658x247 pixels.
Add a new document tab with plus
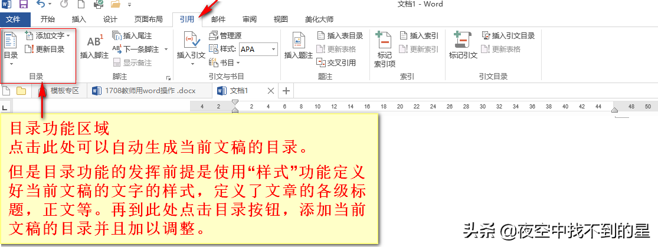click(x=286, y=91)
